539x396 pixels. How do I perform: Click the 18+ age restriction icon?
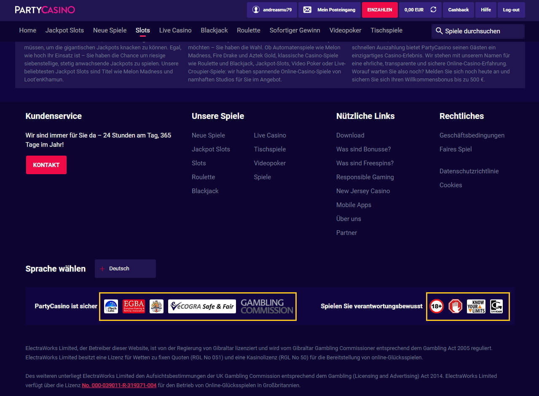(x=437, y=306)
